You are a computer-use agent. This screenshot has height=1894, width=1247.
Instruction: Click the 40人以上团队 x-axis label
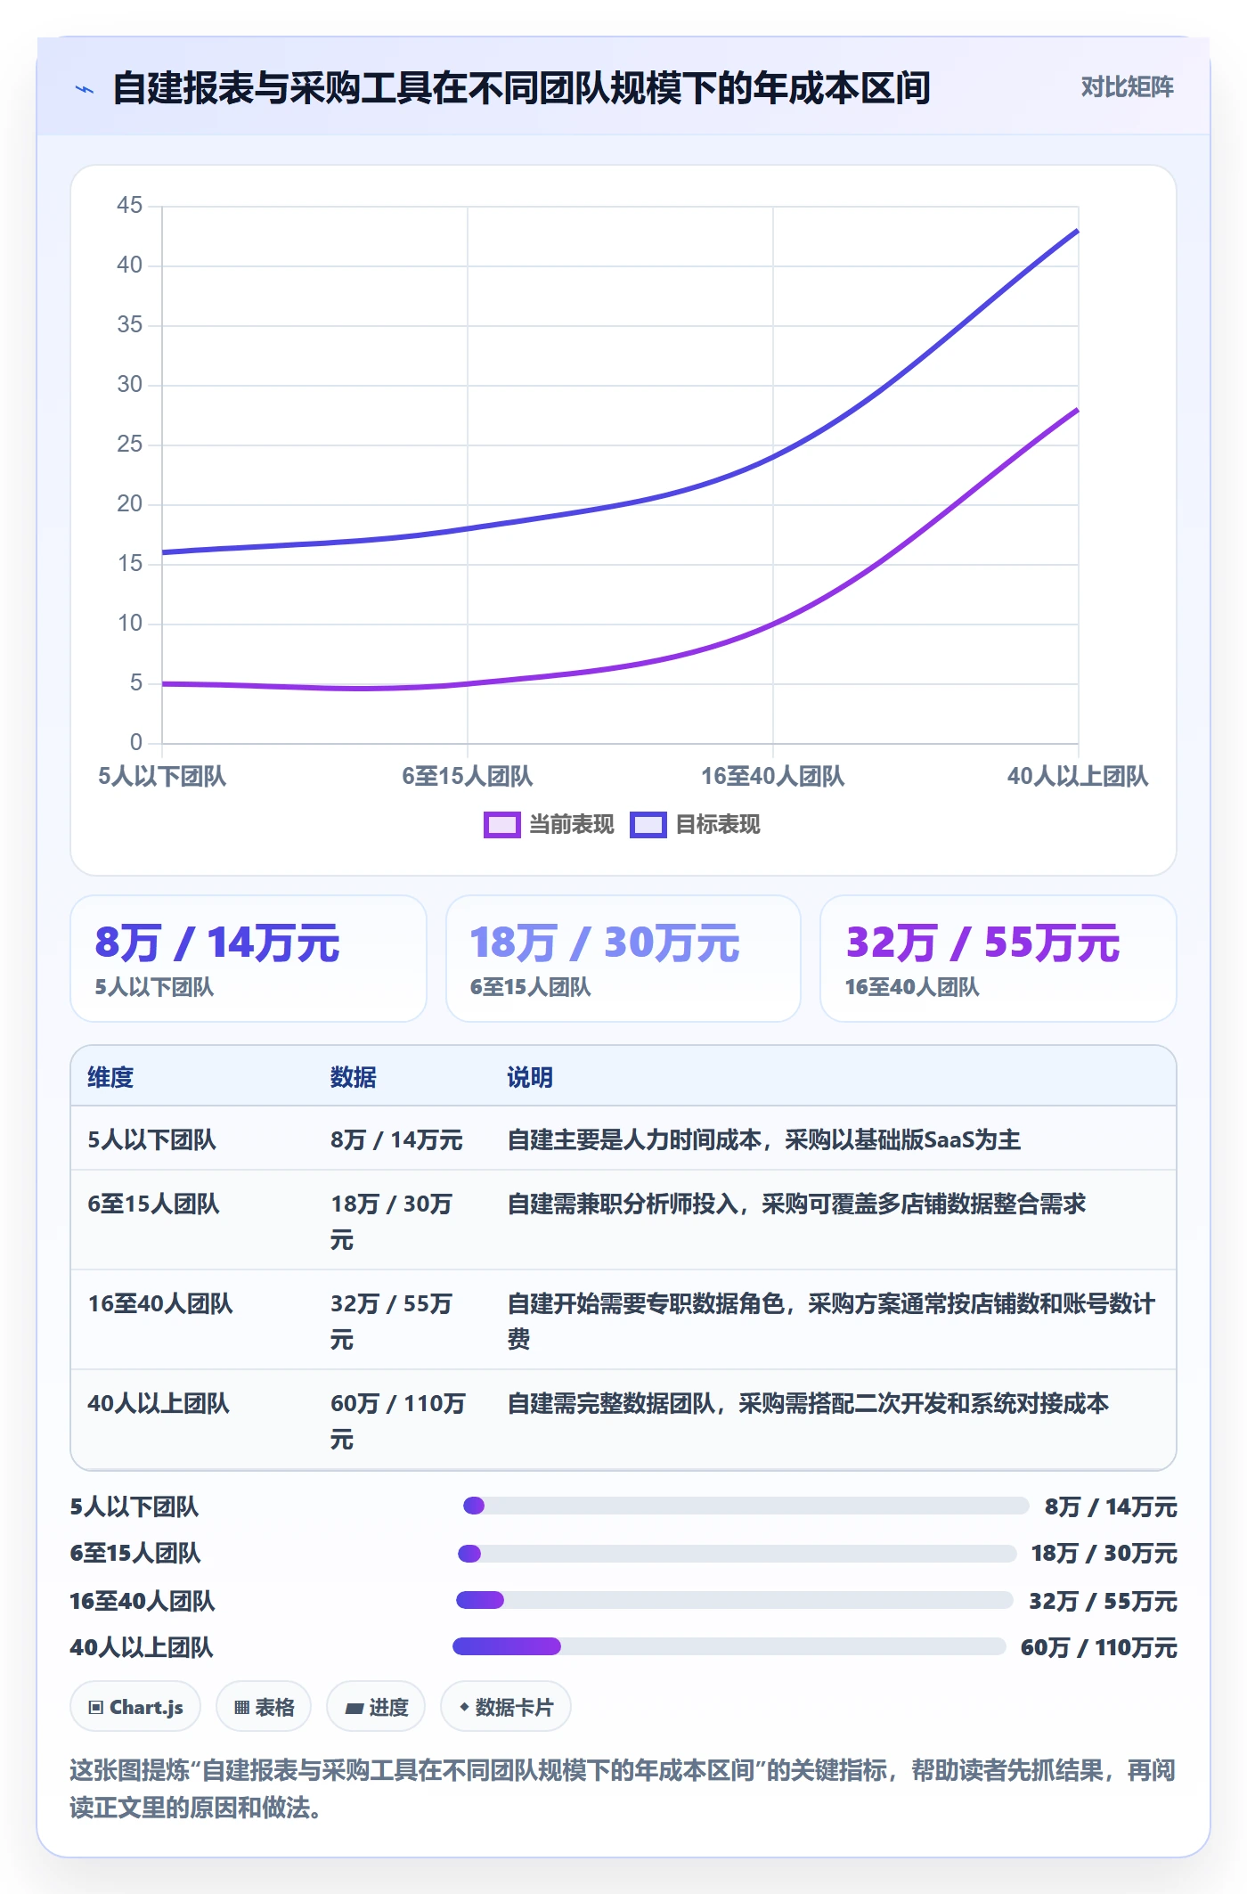click(x=1078, y=776)
